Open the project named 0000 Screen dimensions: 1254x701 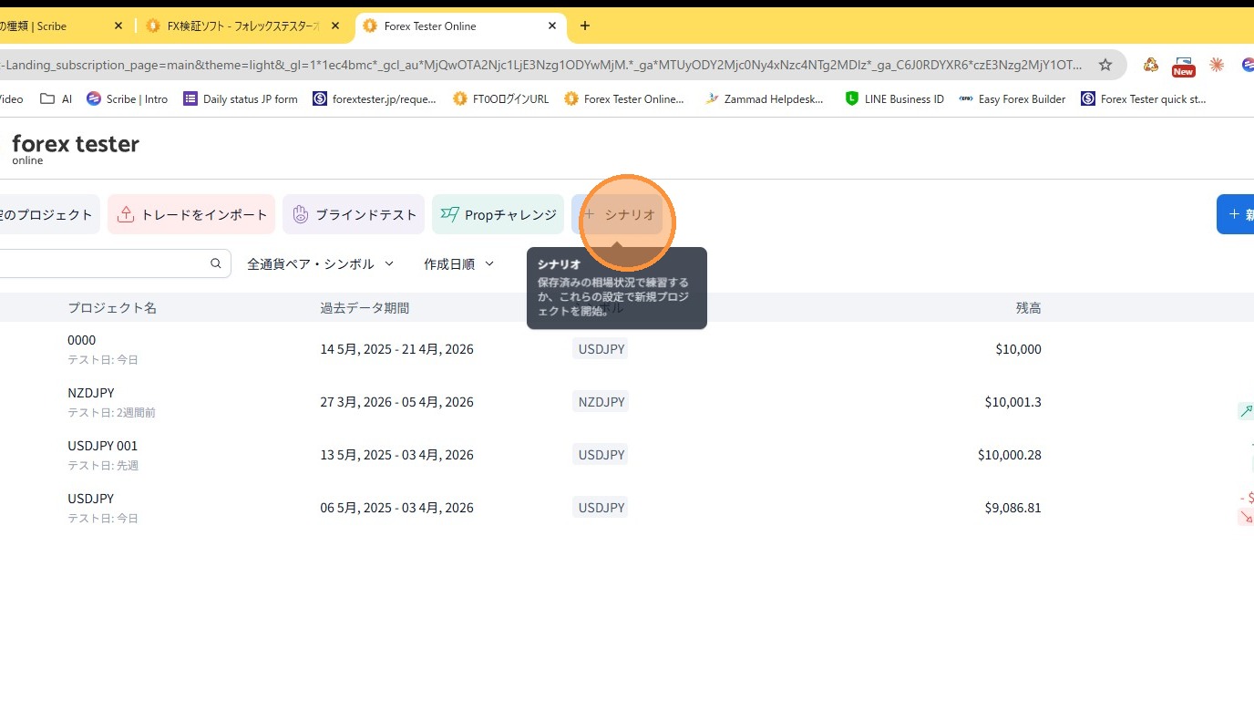(81, 340)
